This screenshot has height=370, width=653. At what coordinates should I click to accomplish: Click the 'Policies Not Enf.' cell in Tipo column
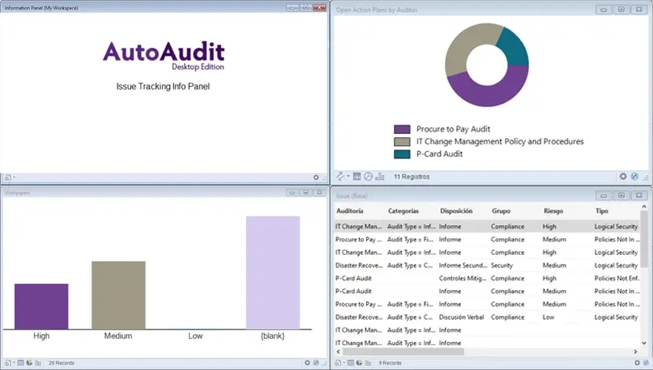(x=617, y=278)
